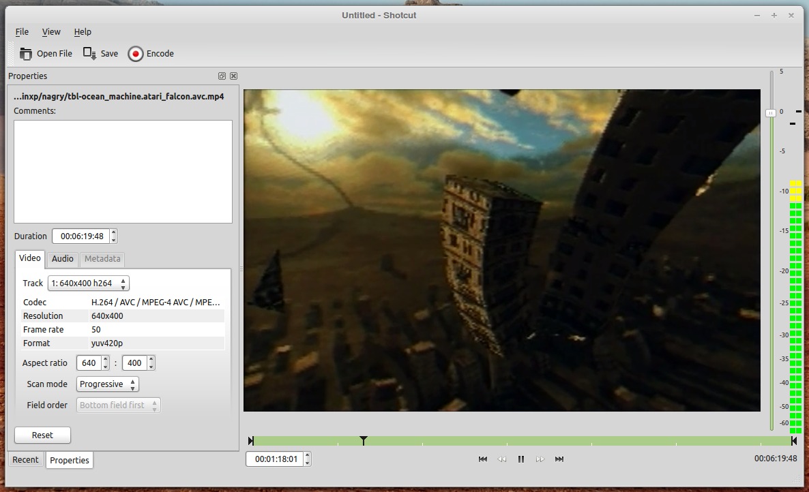The image size is (809, 492).
Task: Increase aspect ratio height stepper
Action: [151, 360]
